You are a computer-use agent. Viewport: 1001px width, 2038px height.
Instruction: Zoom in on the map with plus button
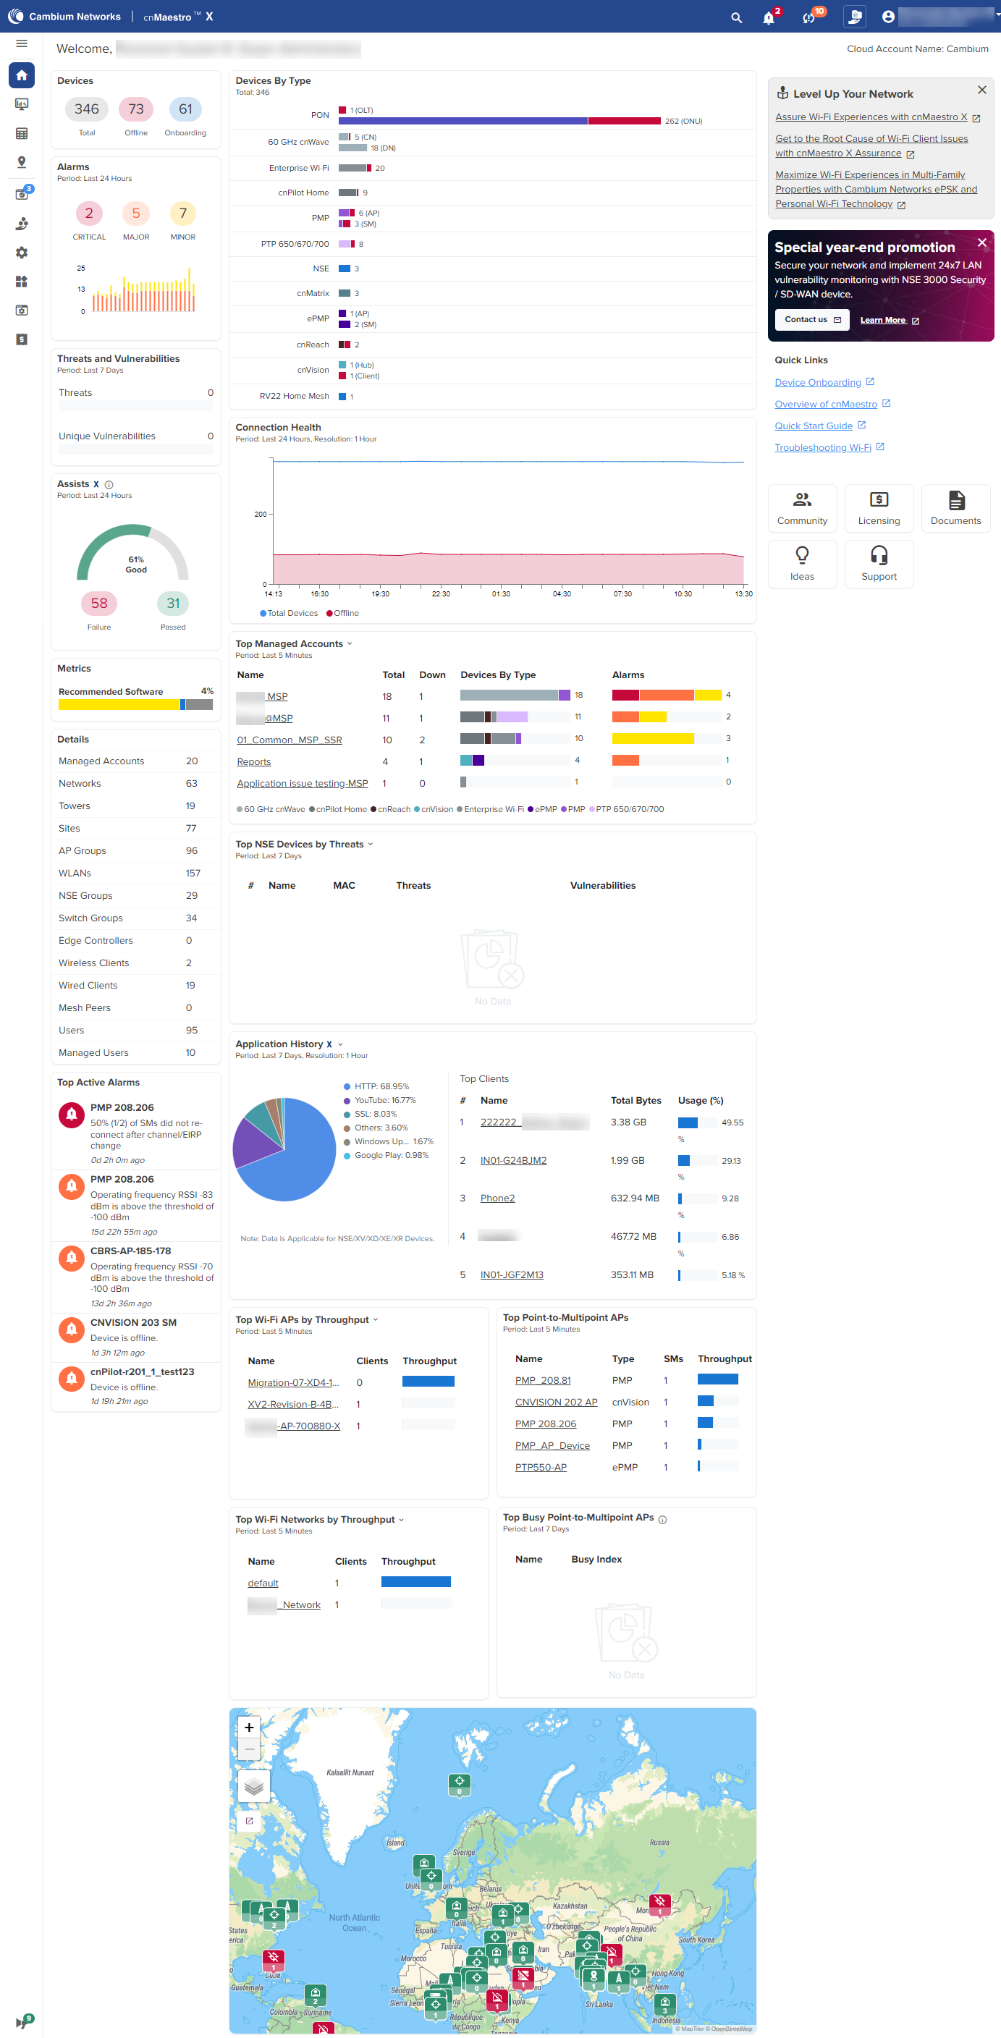tap(248, 1727)
